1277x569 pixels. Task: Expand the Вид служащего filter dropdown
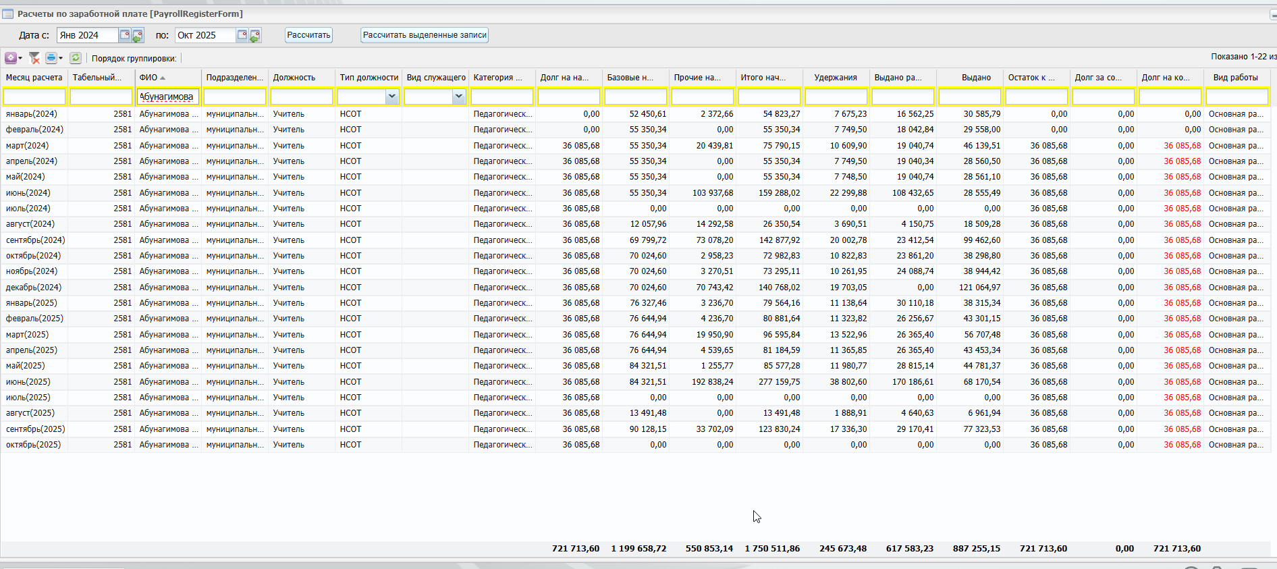458,97
